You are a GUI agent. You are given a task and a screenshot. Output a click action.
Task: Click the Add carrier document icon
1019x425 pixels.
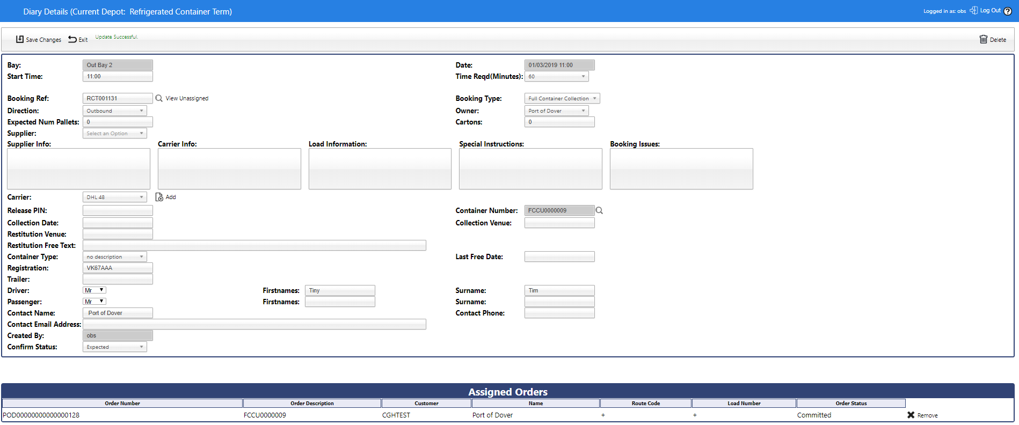[159, 197]
